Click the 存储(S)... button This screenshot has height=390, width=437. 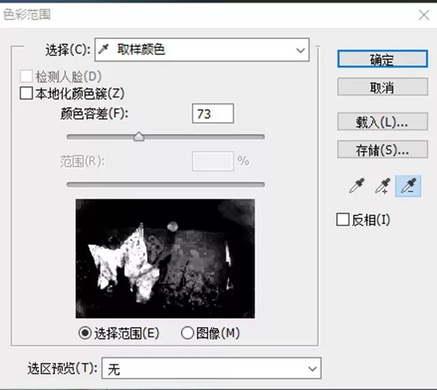[382, 150]
